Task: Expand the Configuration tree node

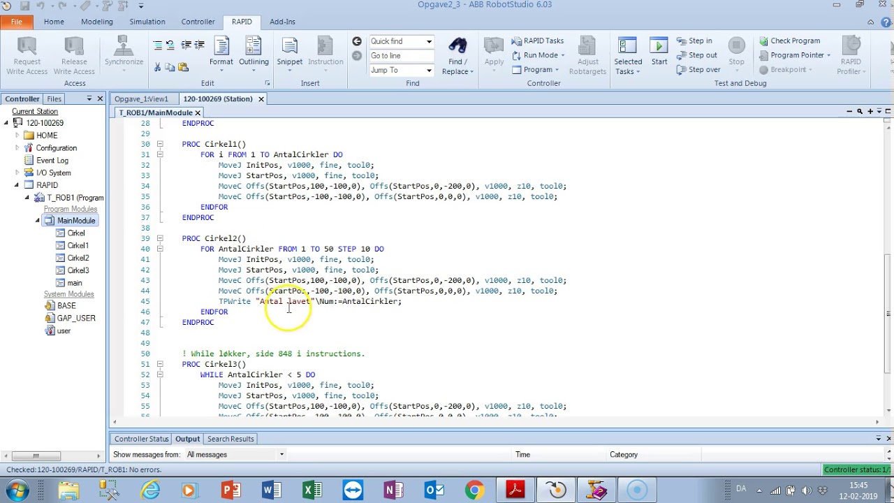Action: 17,148
